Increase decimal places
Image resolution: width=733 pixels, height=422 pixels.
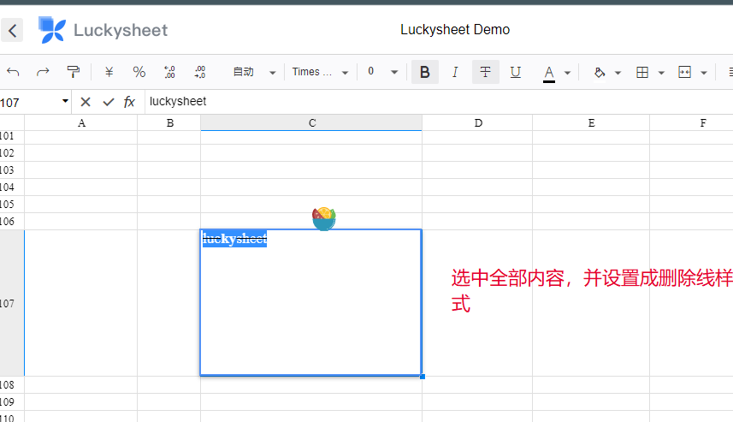point(200,72)
